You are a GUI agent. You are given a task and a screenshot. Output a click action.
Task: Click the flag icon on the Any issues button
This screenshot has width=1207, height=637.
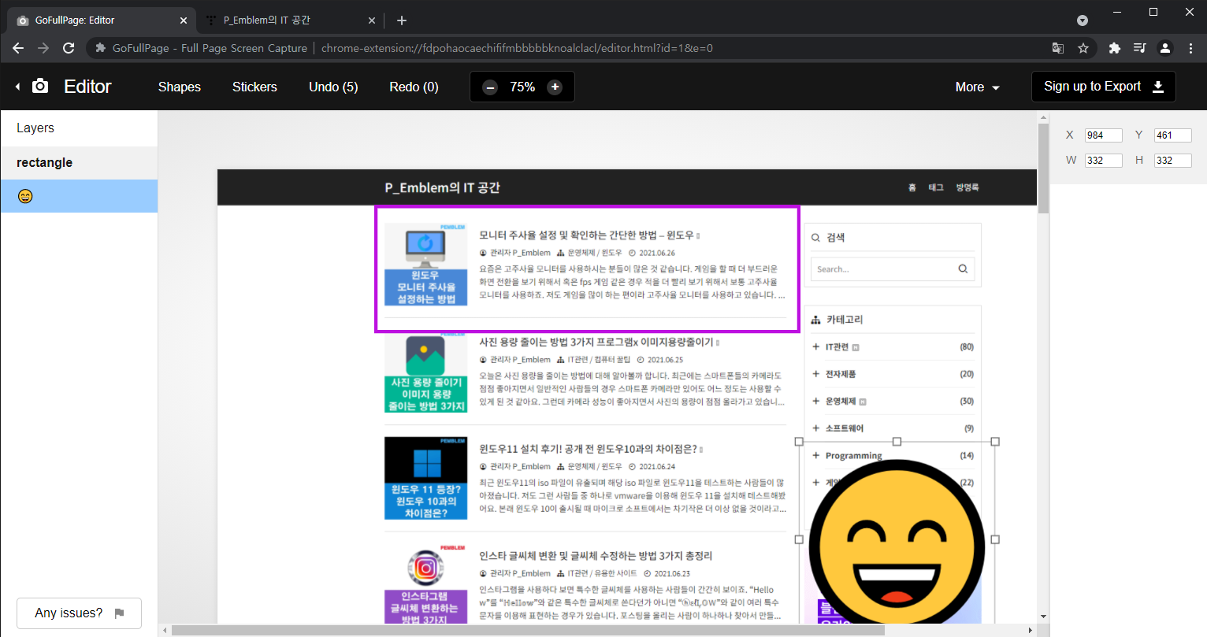[x=119, y=613]
